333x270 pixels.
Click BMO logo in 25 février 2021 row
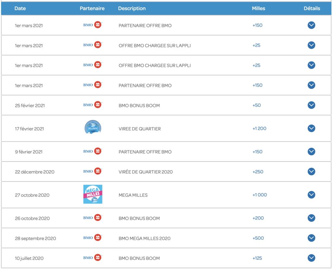93,105
